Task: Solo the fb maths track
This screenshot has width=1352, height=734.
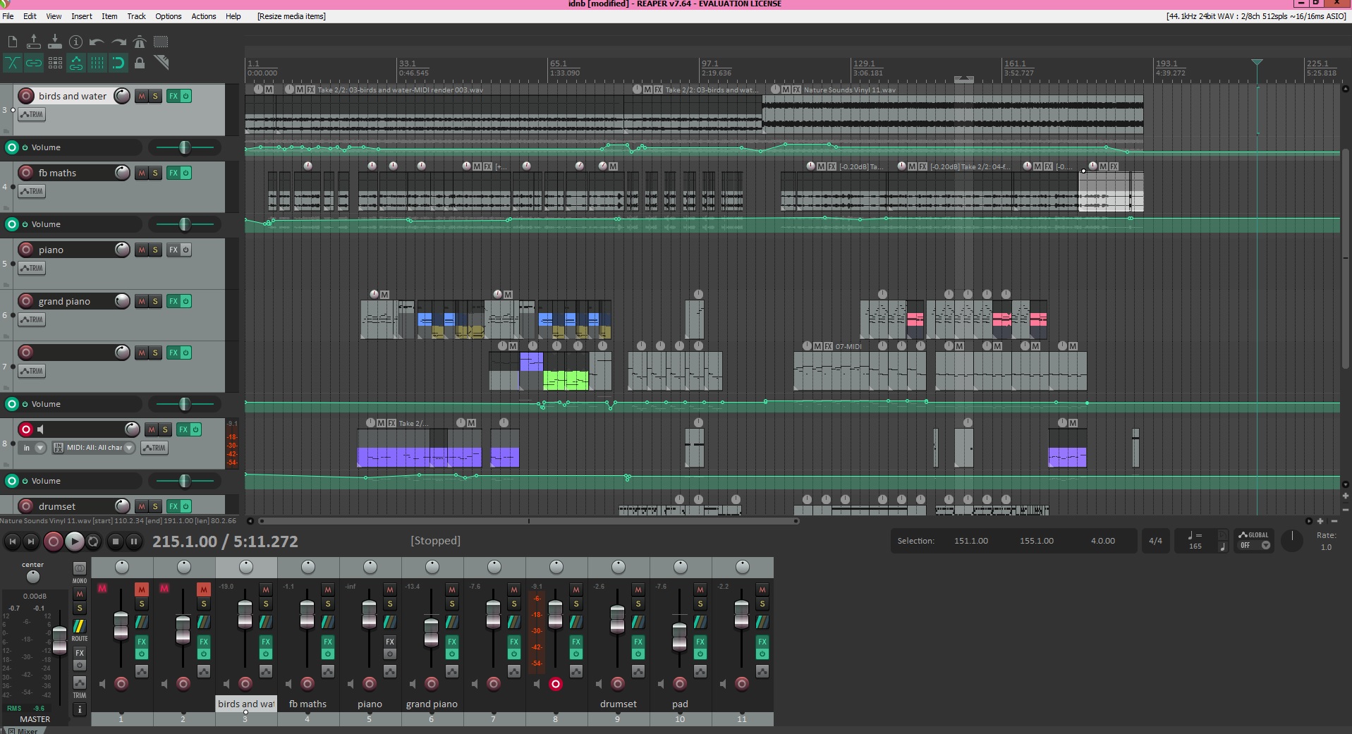Action: 155,173
